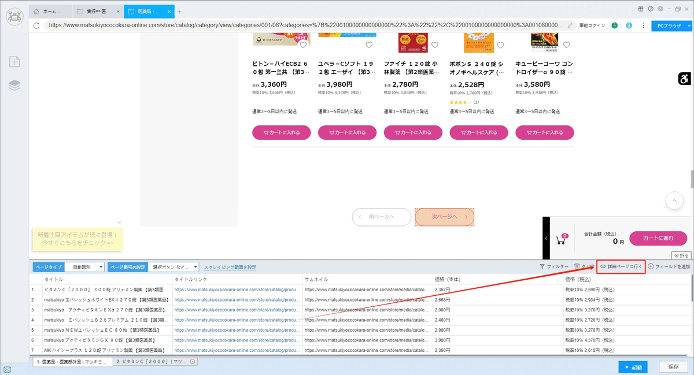This screenshot has height=375, width=694.
Task: Click the タイトルリンク column header
Action: 237,279
